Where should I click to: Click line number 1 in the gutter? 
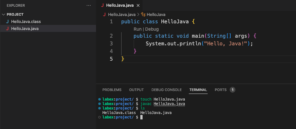[111, 21]
